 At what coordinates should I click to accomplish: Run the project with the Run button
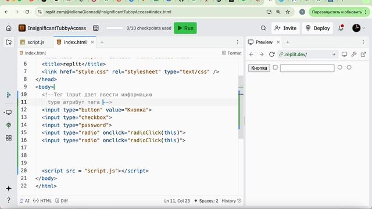coord(185,28)
